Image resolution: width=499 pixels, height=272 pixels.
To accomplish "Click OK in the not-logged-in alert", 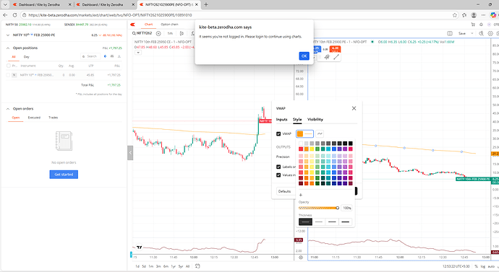I will [304, 56].
